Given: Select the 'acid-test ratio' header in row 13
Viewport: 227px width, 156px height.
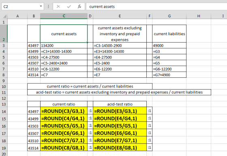Looking at the screenshot, I should (120, 104).
